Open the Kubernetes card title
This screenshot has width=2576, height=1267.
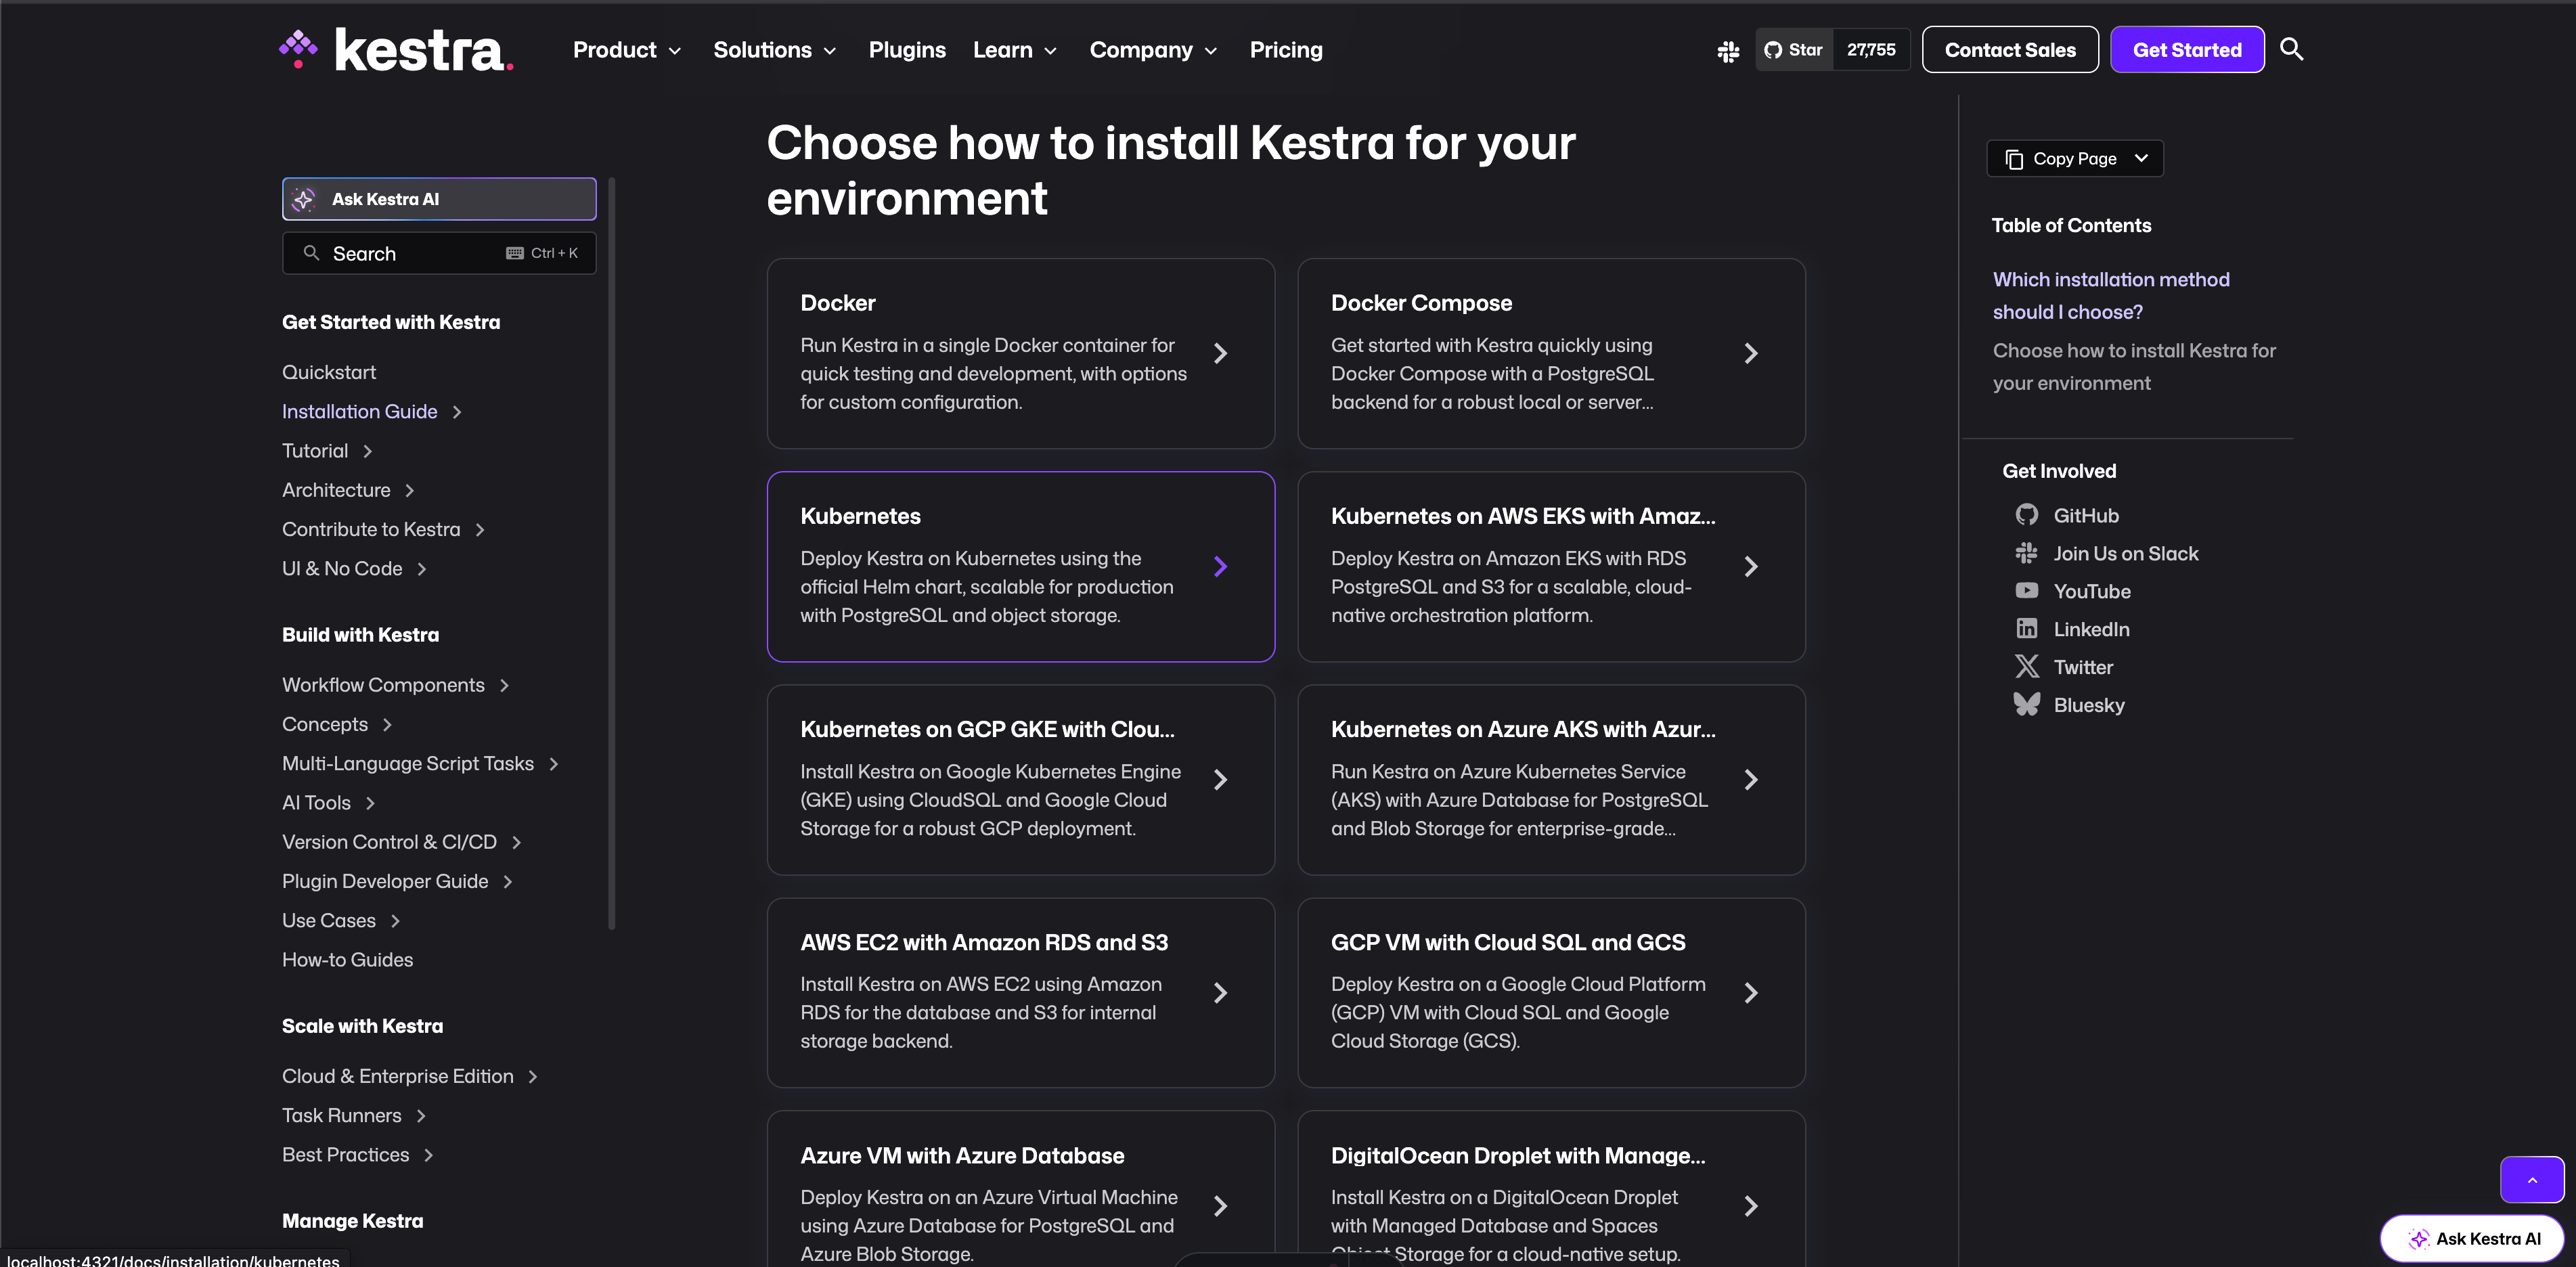(860, 516)
